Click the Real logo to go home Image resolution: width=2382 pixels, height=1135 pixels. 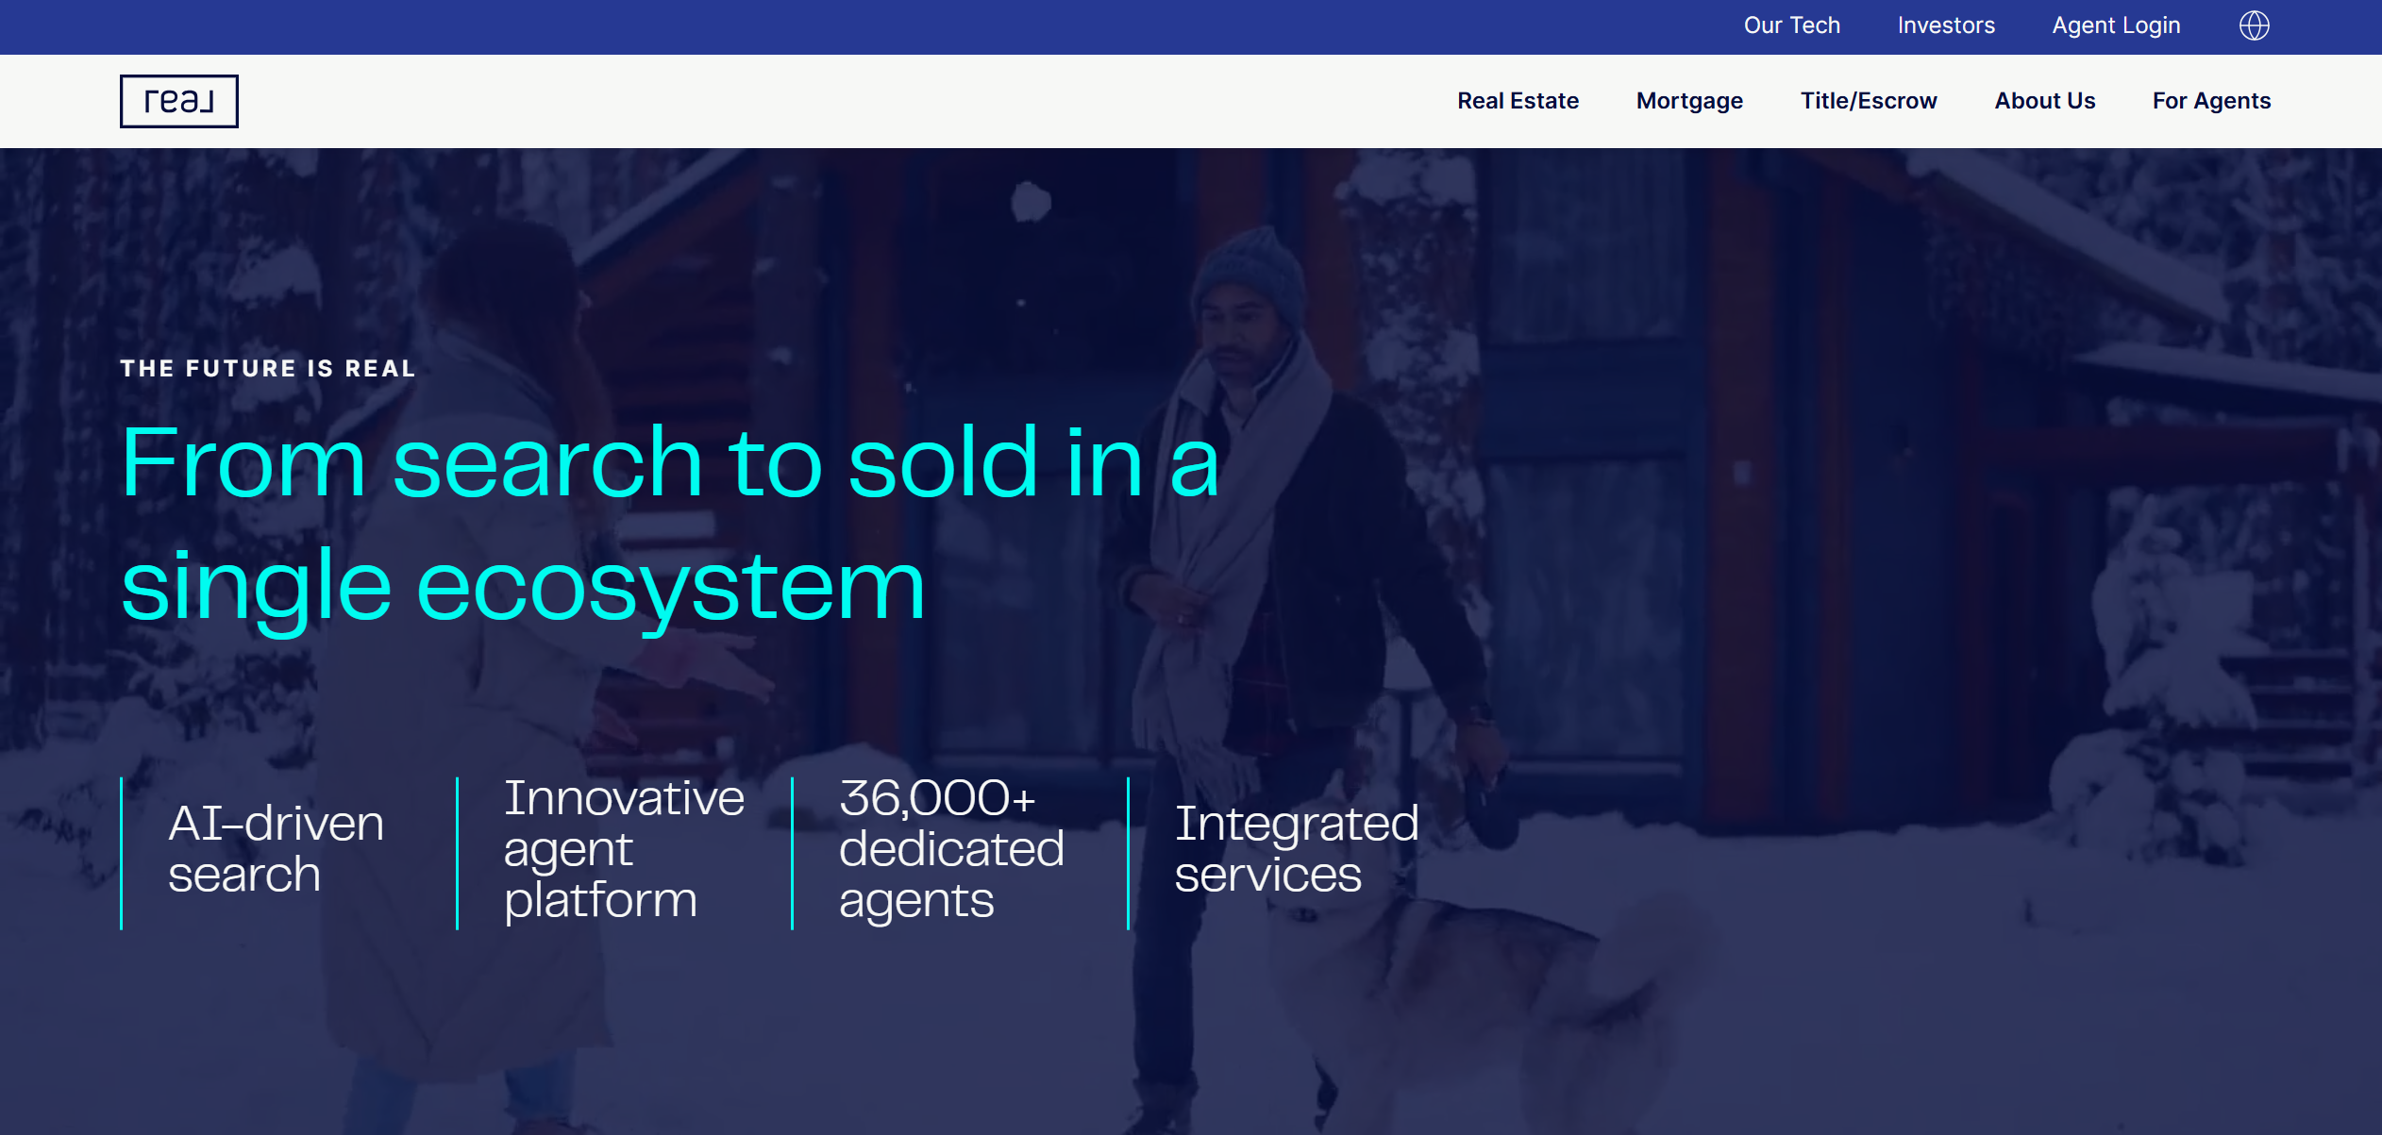point(179,101)
